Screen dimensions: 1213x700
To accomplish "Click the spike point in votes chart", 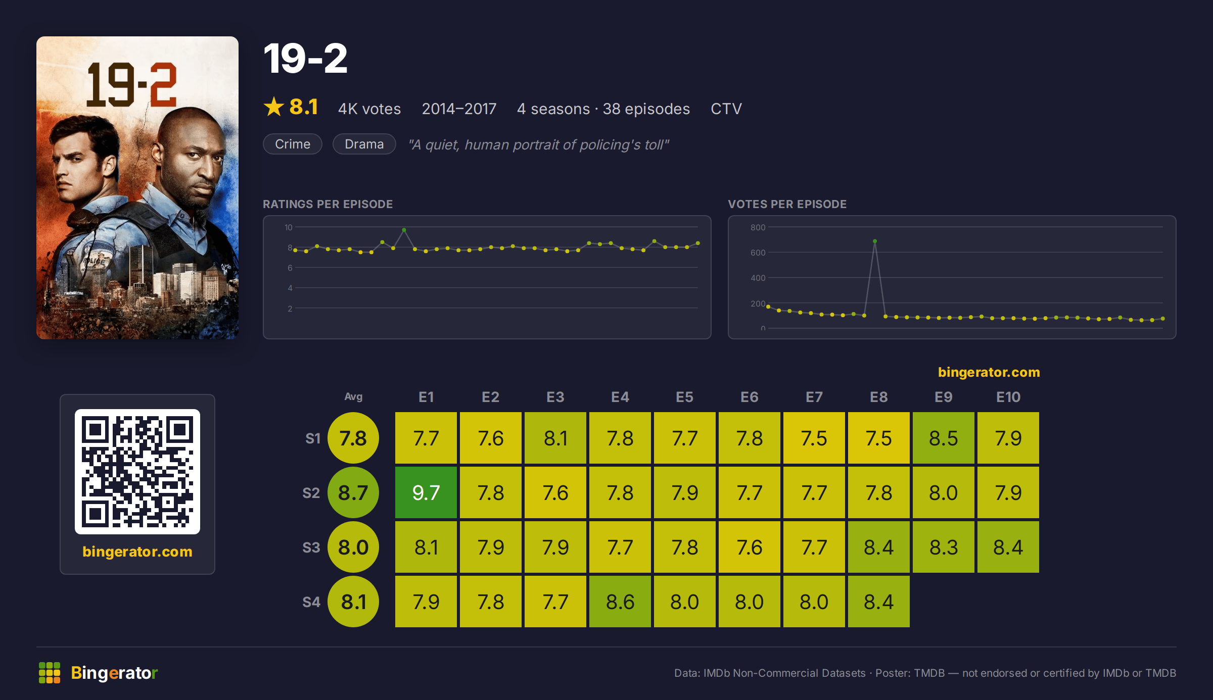I will [x=875, y=241].
